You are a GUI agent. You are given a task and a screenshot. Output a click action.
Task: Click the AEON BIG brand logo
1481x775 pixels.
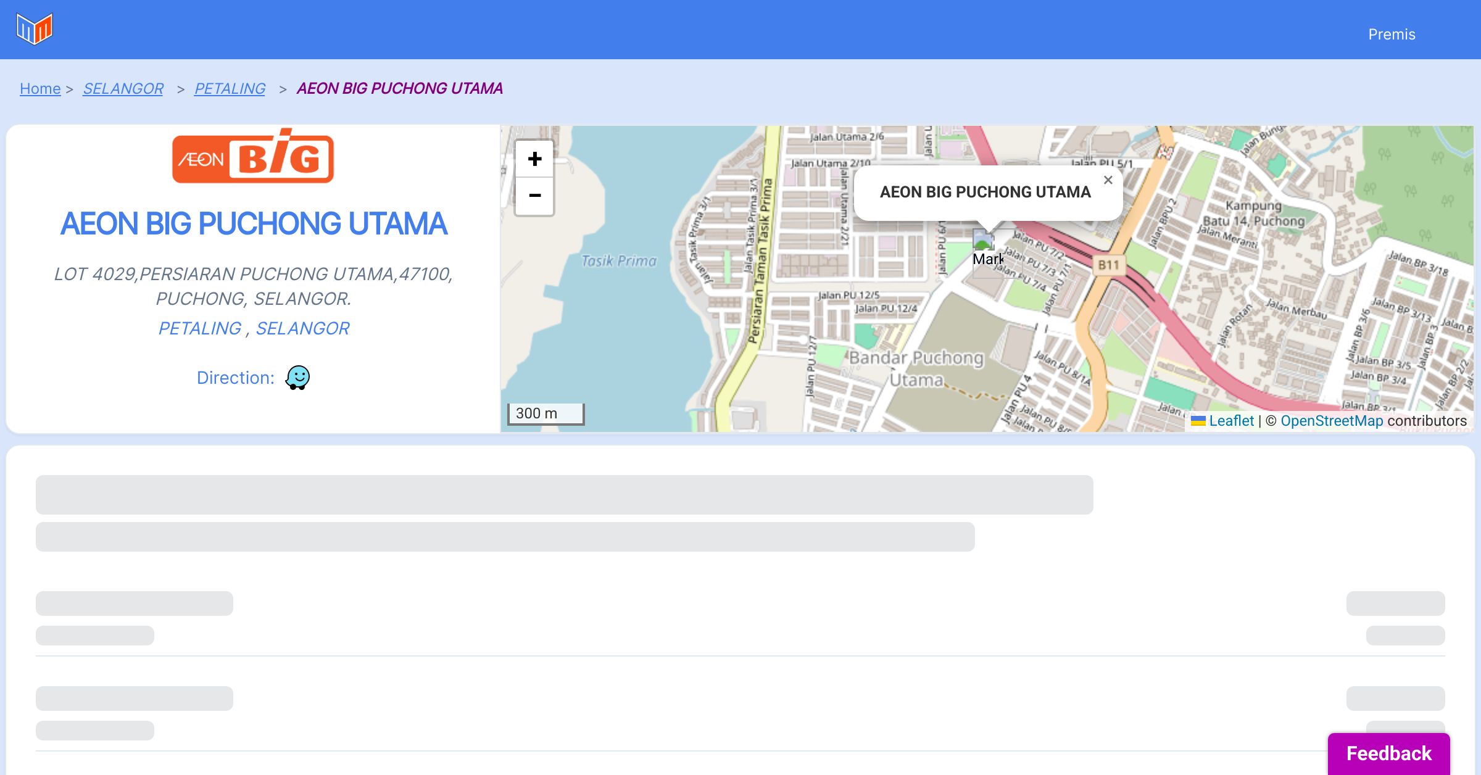pyautogui.click(x=253, y=157)
